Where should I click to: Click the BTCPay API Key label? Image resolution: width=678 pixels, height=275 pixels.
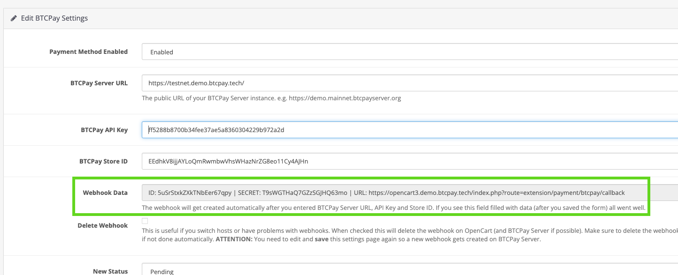coord(104,130)
